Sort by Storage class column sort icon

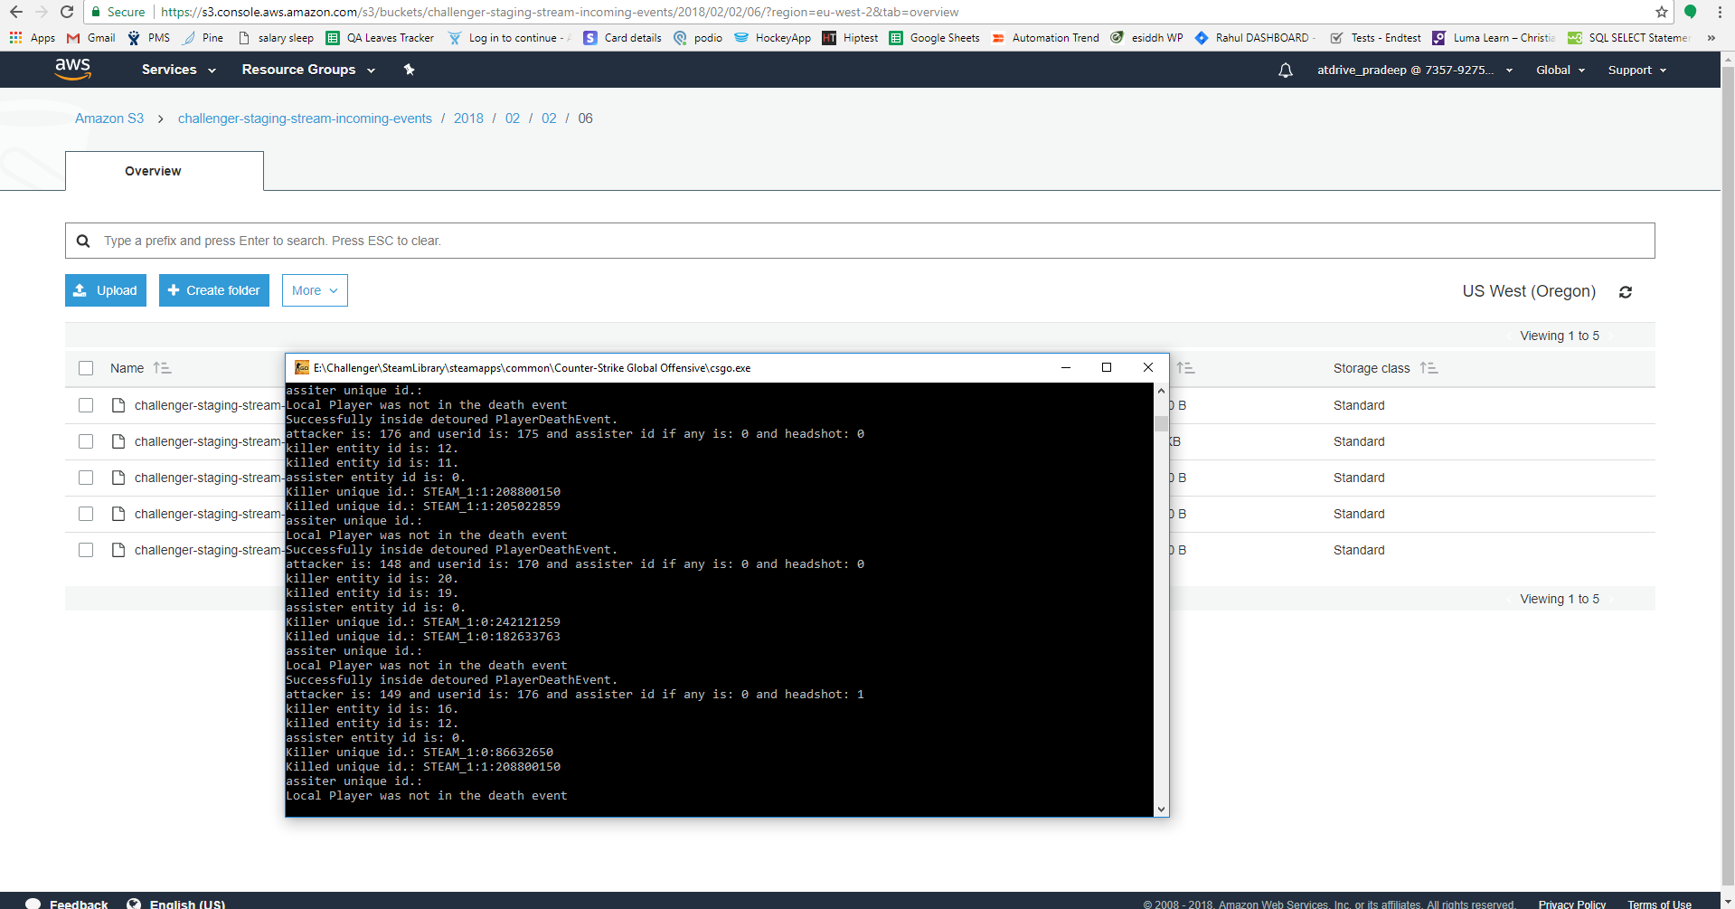pos(1429,368)
